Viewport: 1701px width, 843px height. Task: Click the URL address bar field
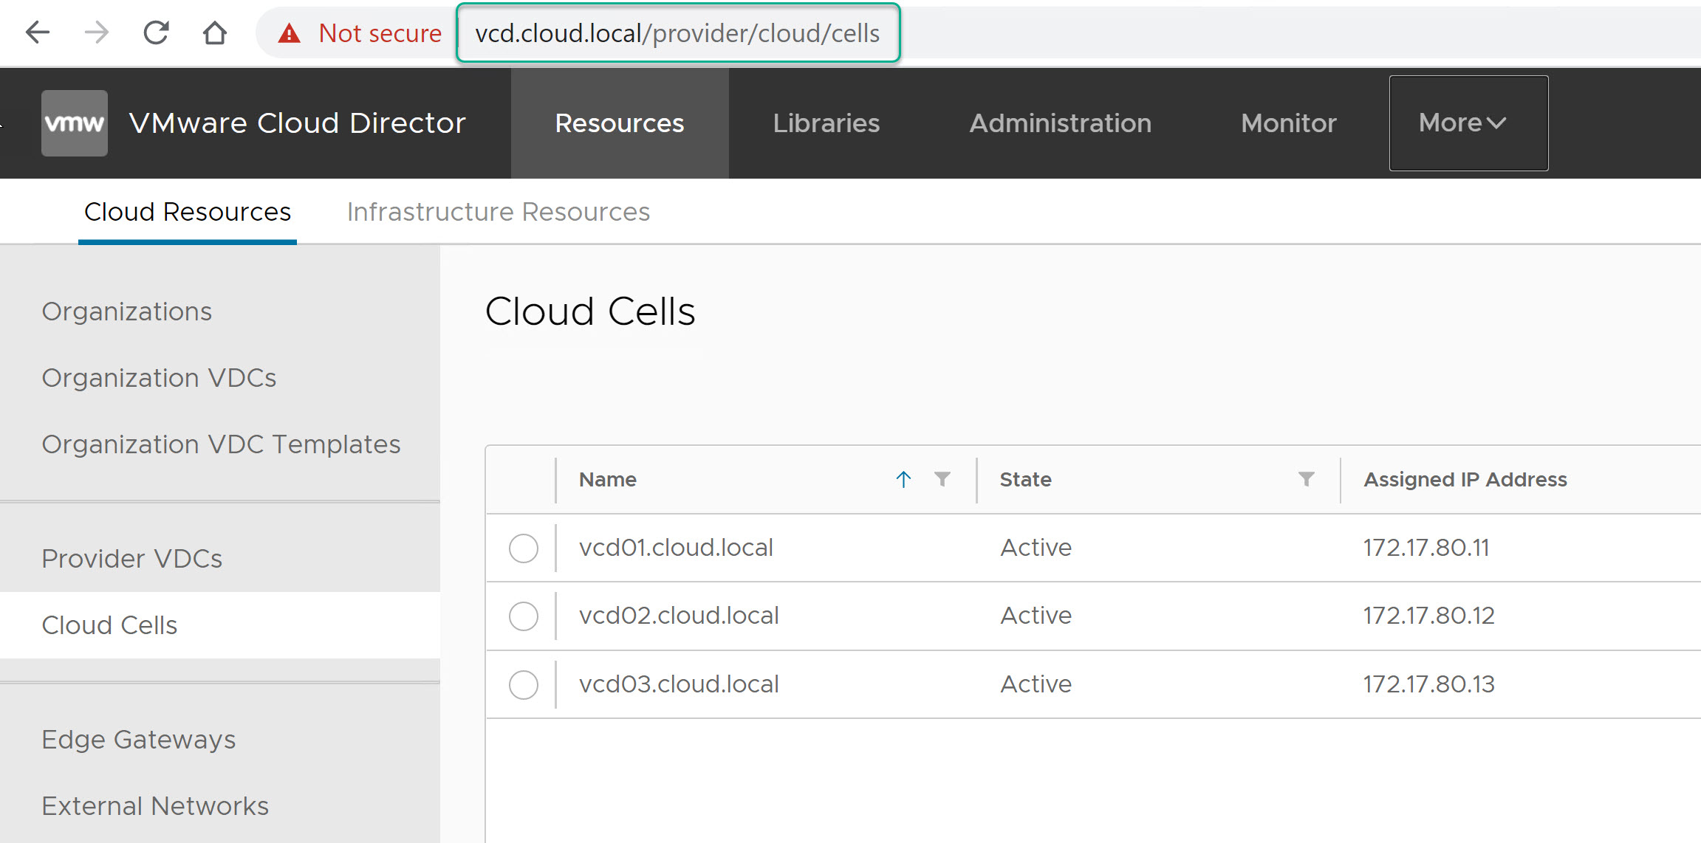pos(677,33)
